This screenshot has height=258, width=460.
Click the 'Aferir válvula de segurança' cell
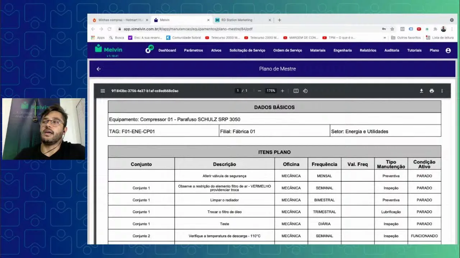pyautogui.click(x=225, y=176)
